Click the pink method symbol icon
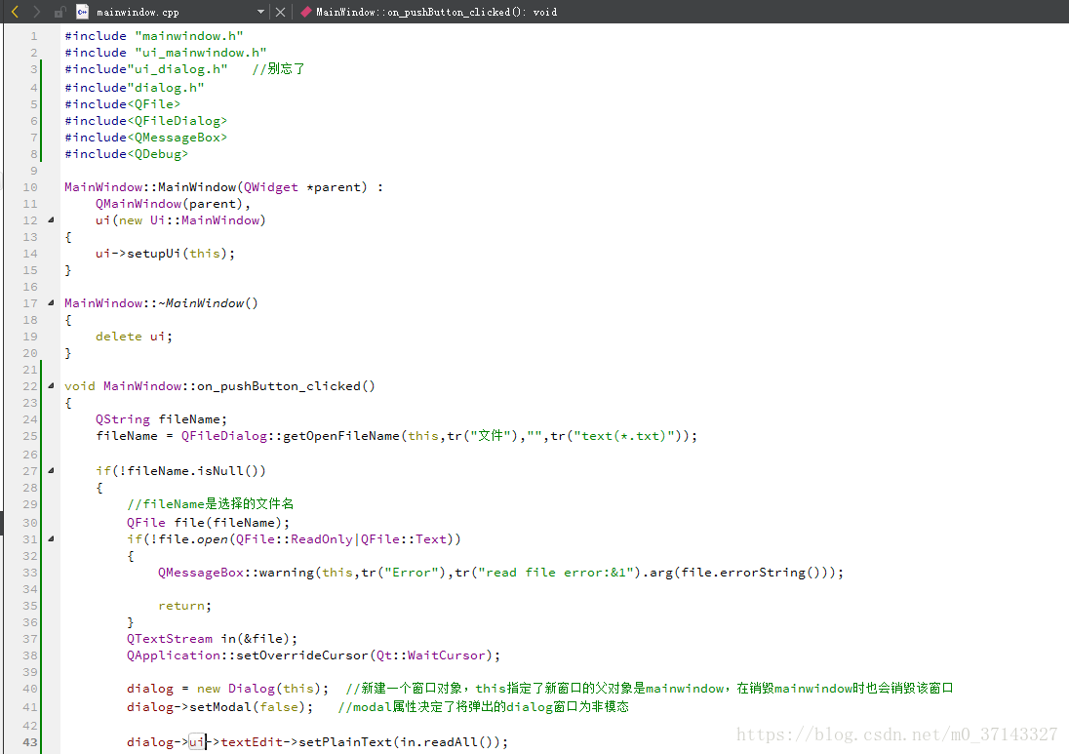The height and width of the screenshot is (754, 1069). [x=306, y=12]
